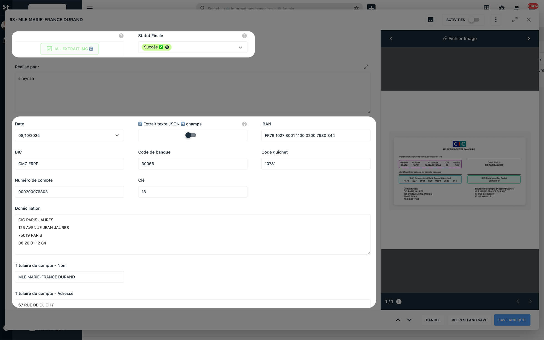544x340 pixels.
Task: Toggle Extrait texte JSON champs switch
Action: 191,135
